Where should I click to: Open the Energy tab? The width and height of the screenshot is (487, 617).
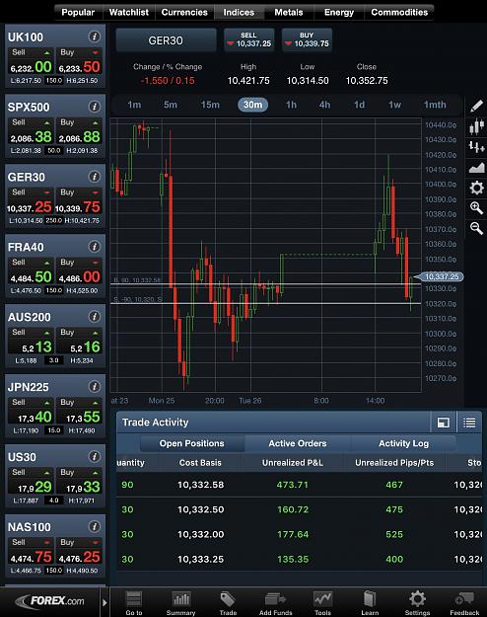pyautogui.click(x=339, y=12)
